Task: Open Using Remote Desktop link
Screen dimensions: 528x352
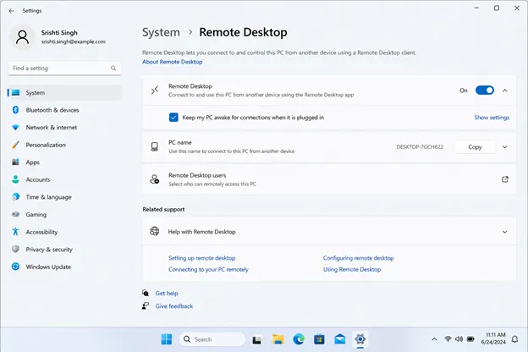Action: tap(352, 269)
